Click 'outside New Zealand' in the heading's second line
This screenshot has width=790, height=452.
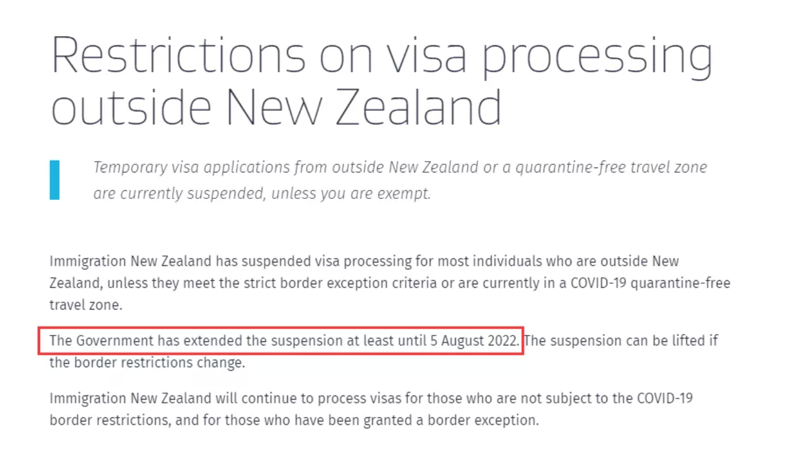(276, 107)
